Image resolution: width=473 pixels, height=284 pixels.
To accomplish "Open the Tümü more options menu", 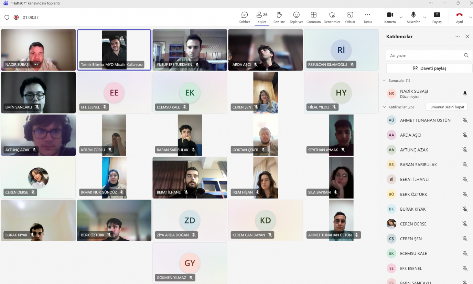I will point(367,15).
